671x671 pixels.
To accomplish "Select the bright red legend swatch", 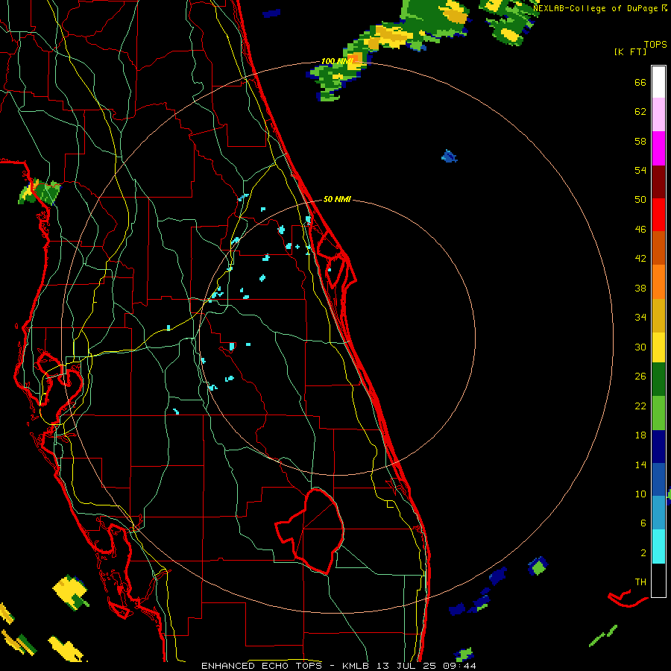I will (x=658, y=215).
